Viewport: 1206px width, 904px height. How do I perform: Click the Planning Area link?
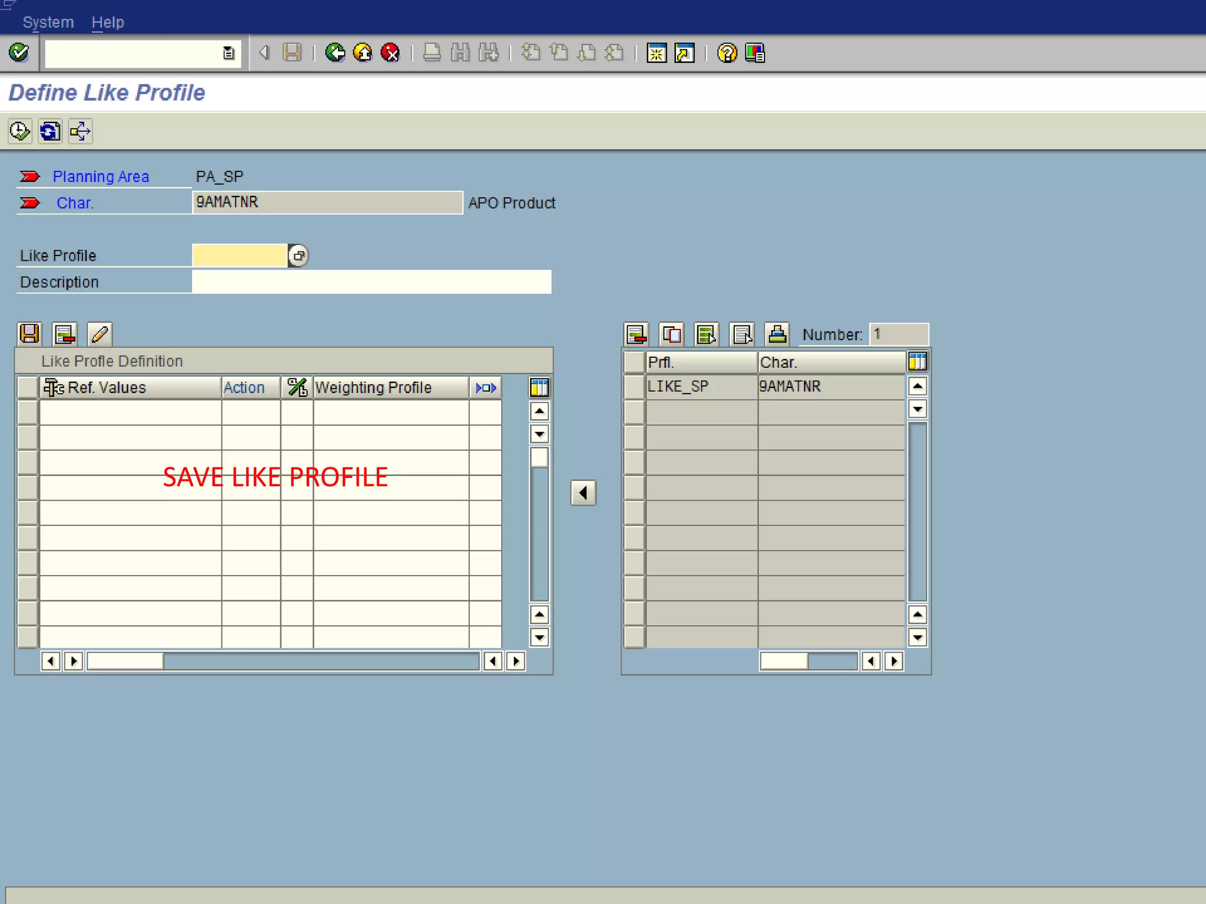[x=101, y=177]
